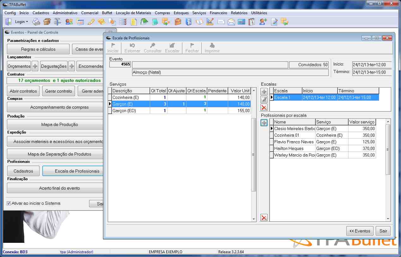Edit the selected Escala 1 entry
This screenshot has width=401, height=257.
pos(264,100)
